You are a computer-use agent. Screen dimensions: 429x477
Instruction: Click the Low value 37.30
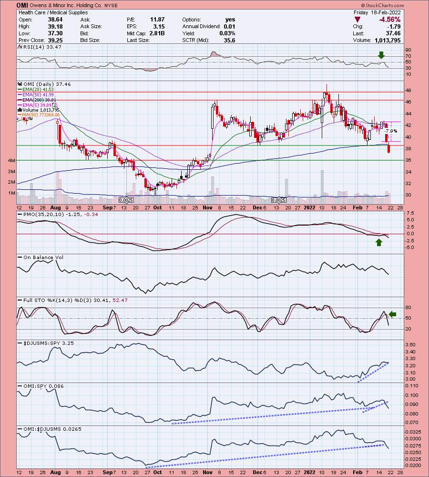[55, 33]
